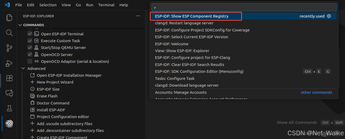Viewport: 345px width, 139px height.
Task: Click info icon for ESP-IDF Size
Action: point(33,89)
